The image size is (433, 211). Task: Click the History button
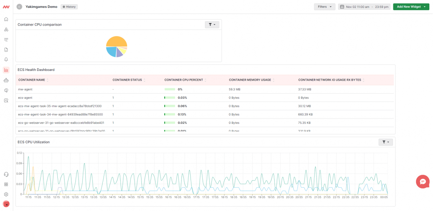(69, 7)
